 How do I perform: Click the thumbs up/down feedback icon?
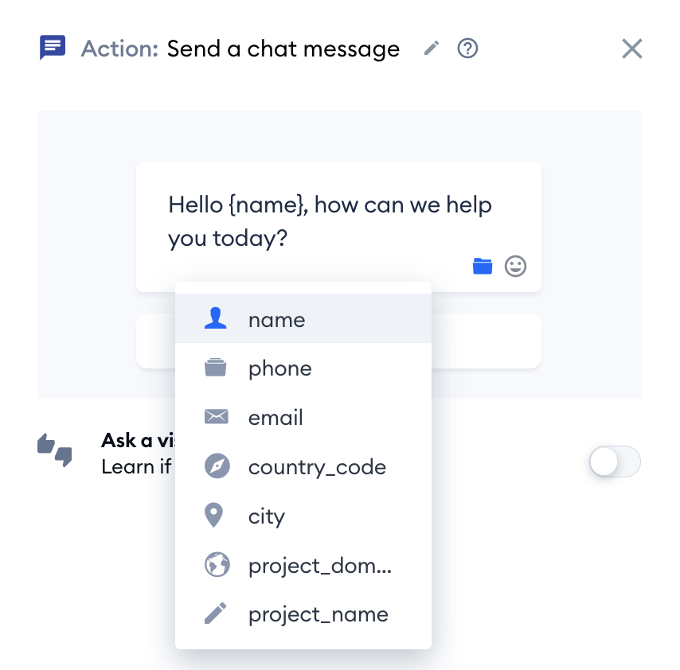(x=55, y=450)
